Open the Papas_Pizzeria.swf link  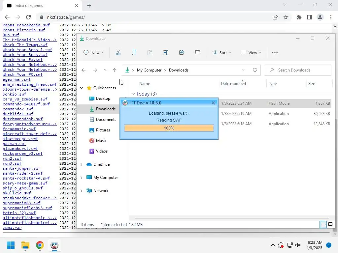point(24,30)
